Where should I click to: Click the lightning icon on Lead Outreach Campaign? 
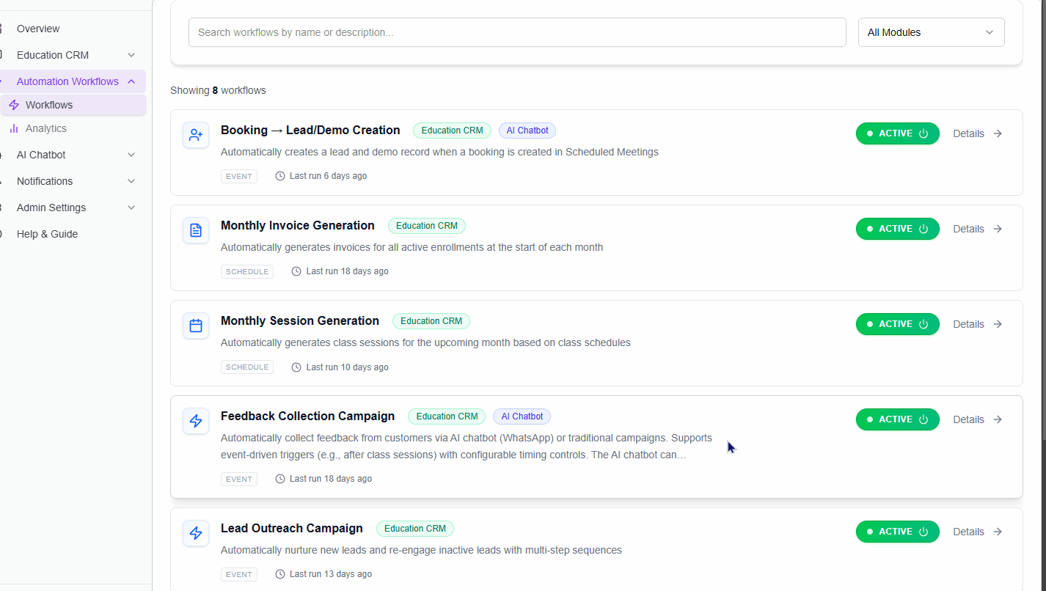coord(195,533)
